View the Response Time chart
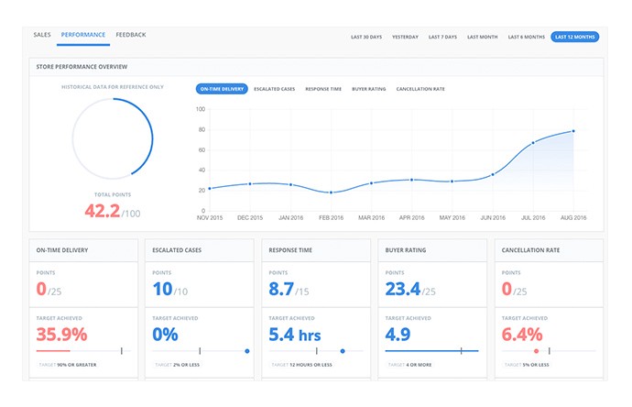 pos(323,89)
